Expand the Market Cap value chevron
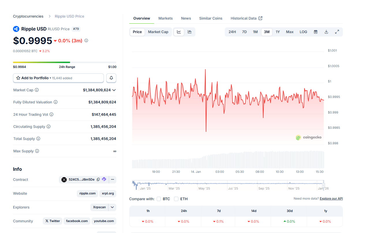 (114, 90)
